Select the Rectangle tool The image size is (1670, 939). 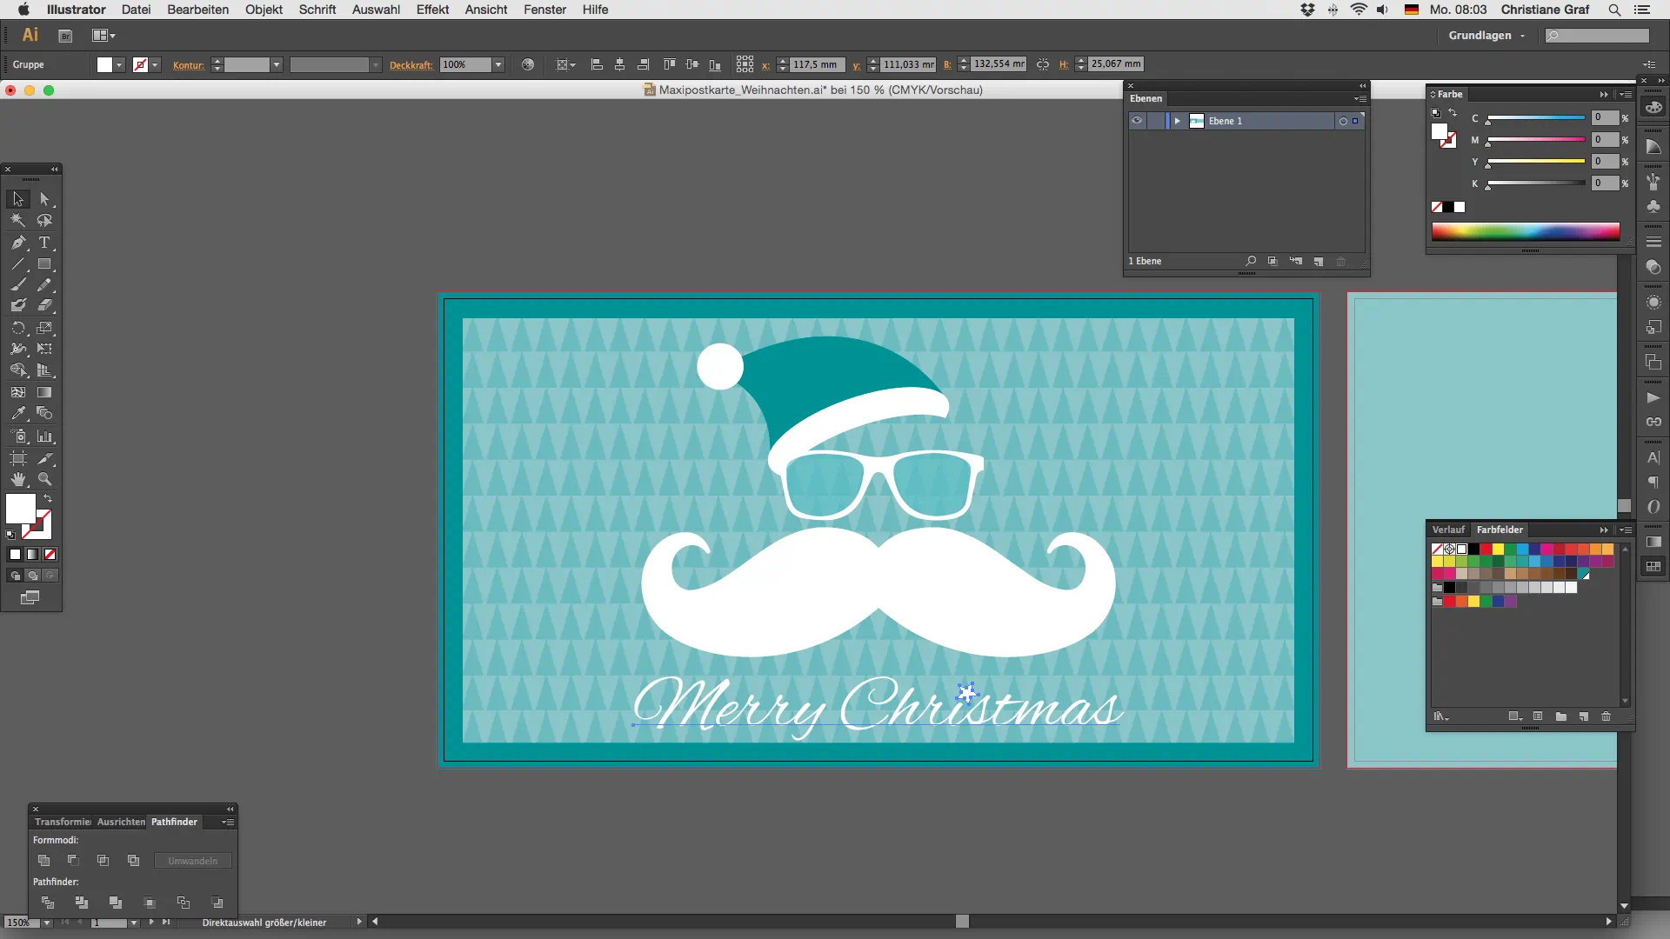(44, 264)
